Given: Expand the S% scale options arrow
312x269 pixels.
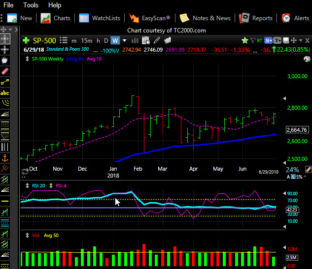Looking at the screenshot, I should coord(305,176).
